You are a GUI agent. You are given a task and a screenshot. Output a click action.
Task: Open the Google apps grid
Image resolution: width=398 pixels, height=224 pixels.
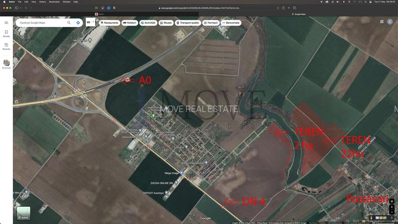[382, 22]
